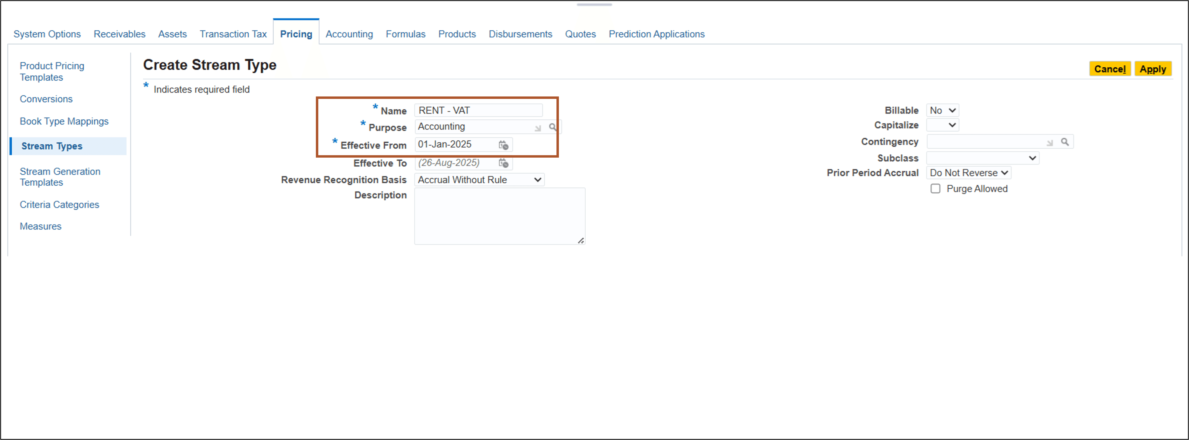Click the Apply button
Screen dimensions: 1189x440
click(1153, 68)
